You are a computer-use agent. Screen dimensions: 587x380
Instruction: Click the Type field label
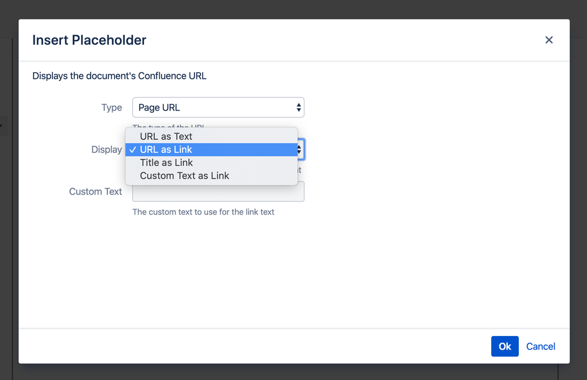[112, 107]
